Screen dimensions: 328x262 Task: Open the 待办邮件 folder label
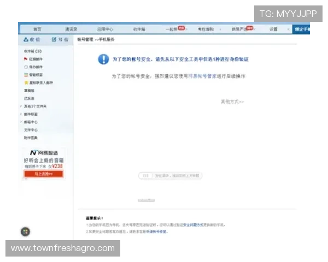click(36, 67)
